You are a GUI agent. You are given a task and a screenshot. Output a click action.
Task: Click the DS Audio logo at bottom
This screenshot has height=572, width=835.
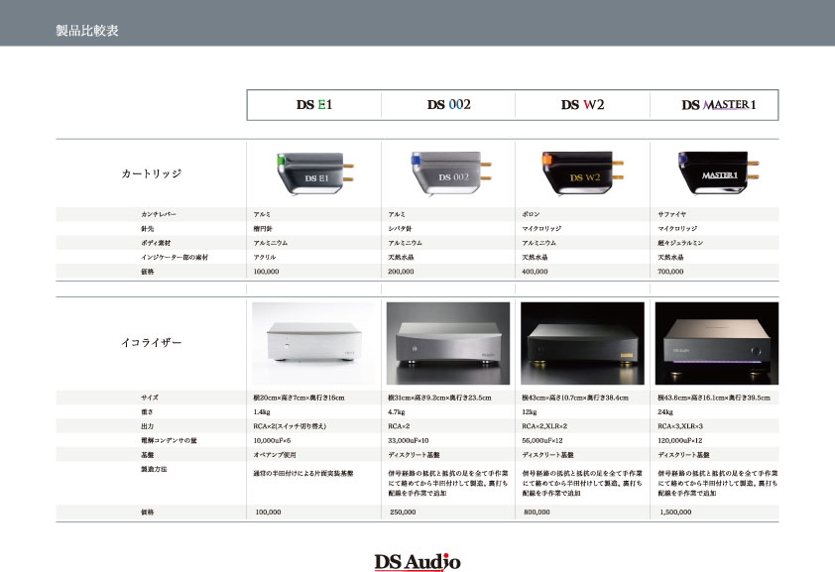coord(417,562)
